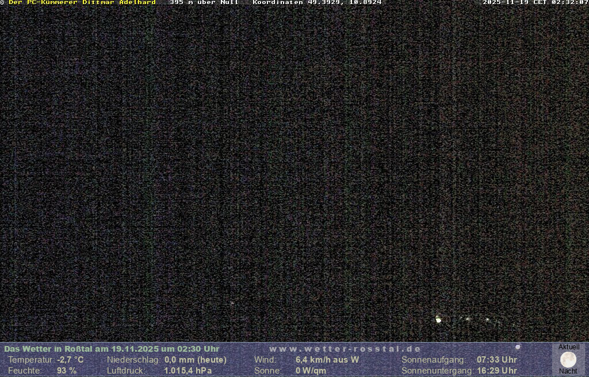Click the Luftdruck 1.015,4 hPa value
589x377 pixels.
tap(188, 371)
